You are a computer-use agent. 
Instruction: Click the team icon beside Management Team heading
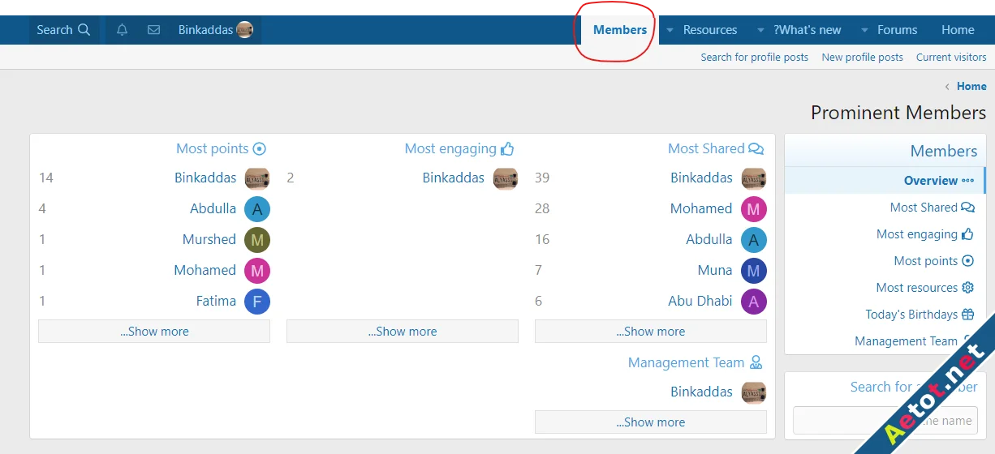(756, 362)
